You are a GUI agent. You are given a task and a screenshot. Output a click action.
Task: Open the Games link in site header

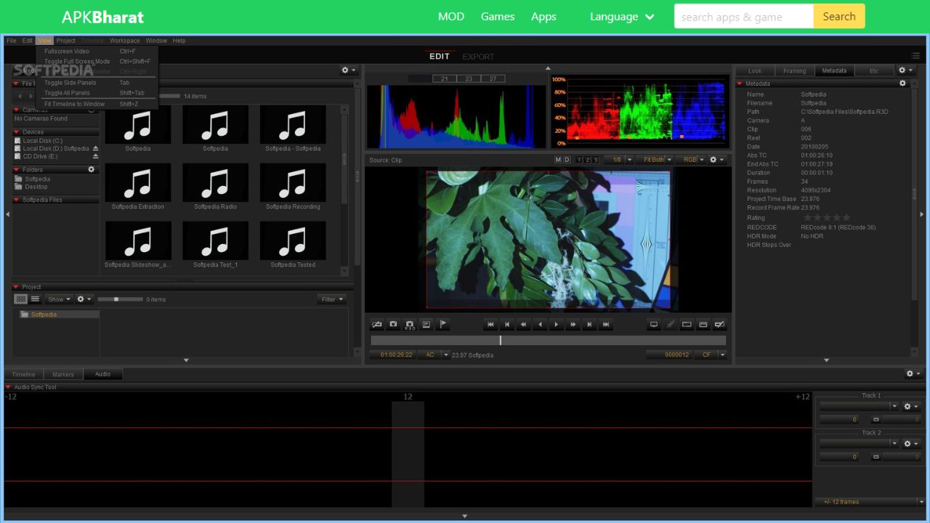click(x=498, y=16)
